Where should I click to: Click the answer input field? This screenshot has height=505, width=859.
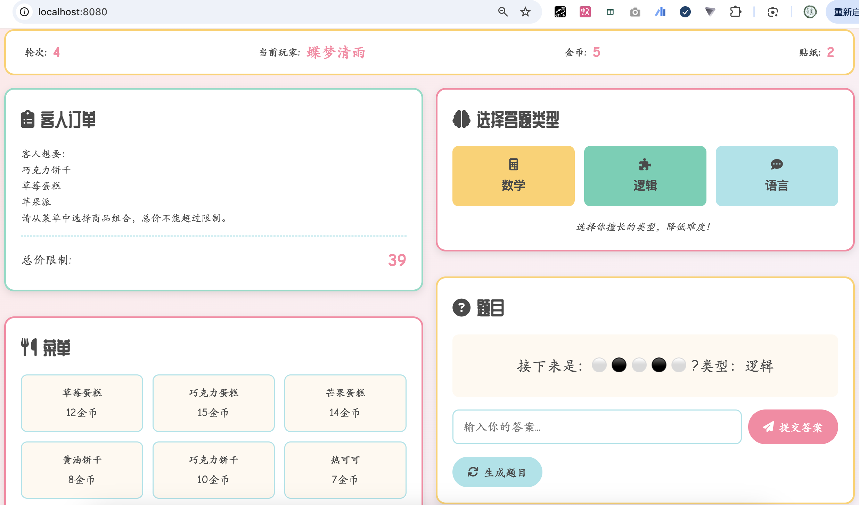(x=597, y=427)
